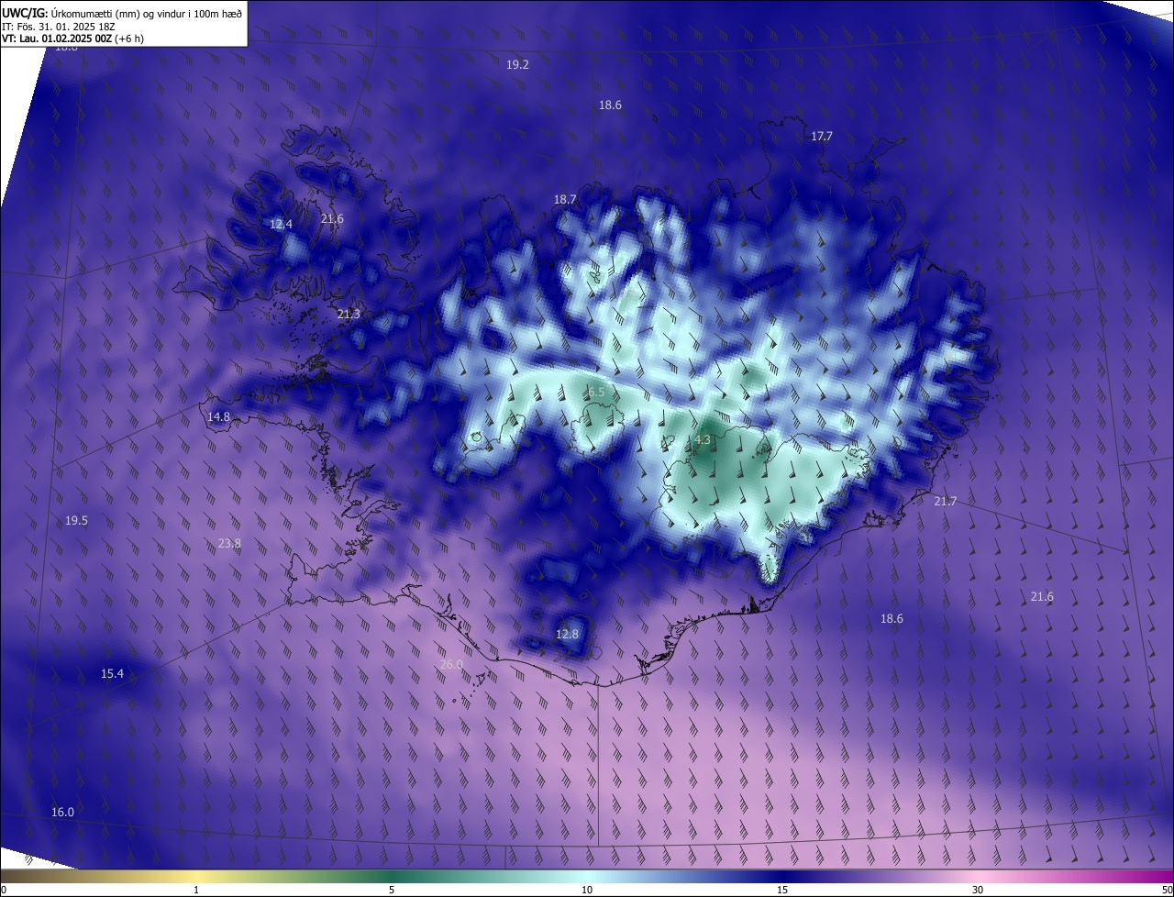Click the 5 tick on the color scale
The height and width of the screenshot is (897, 1174).
(392, 890)
